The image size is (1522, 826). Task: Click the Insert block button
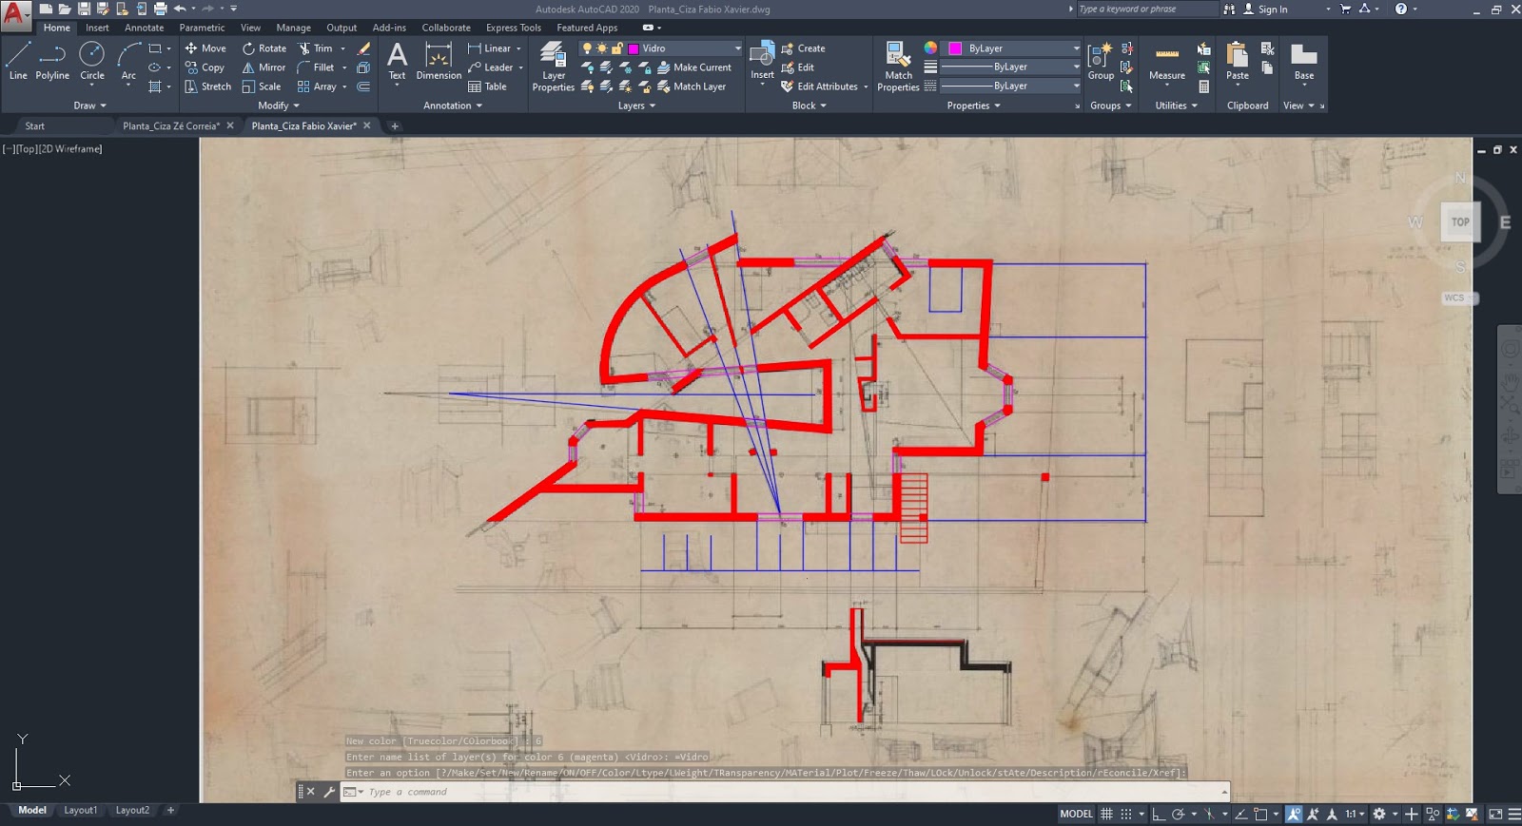(762, 63)
